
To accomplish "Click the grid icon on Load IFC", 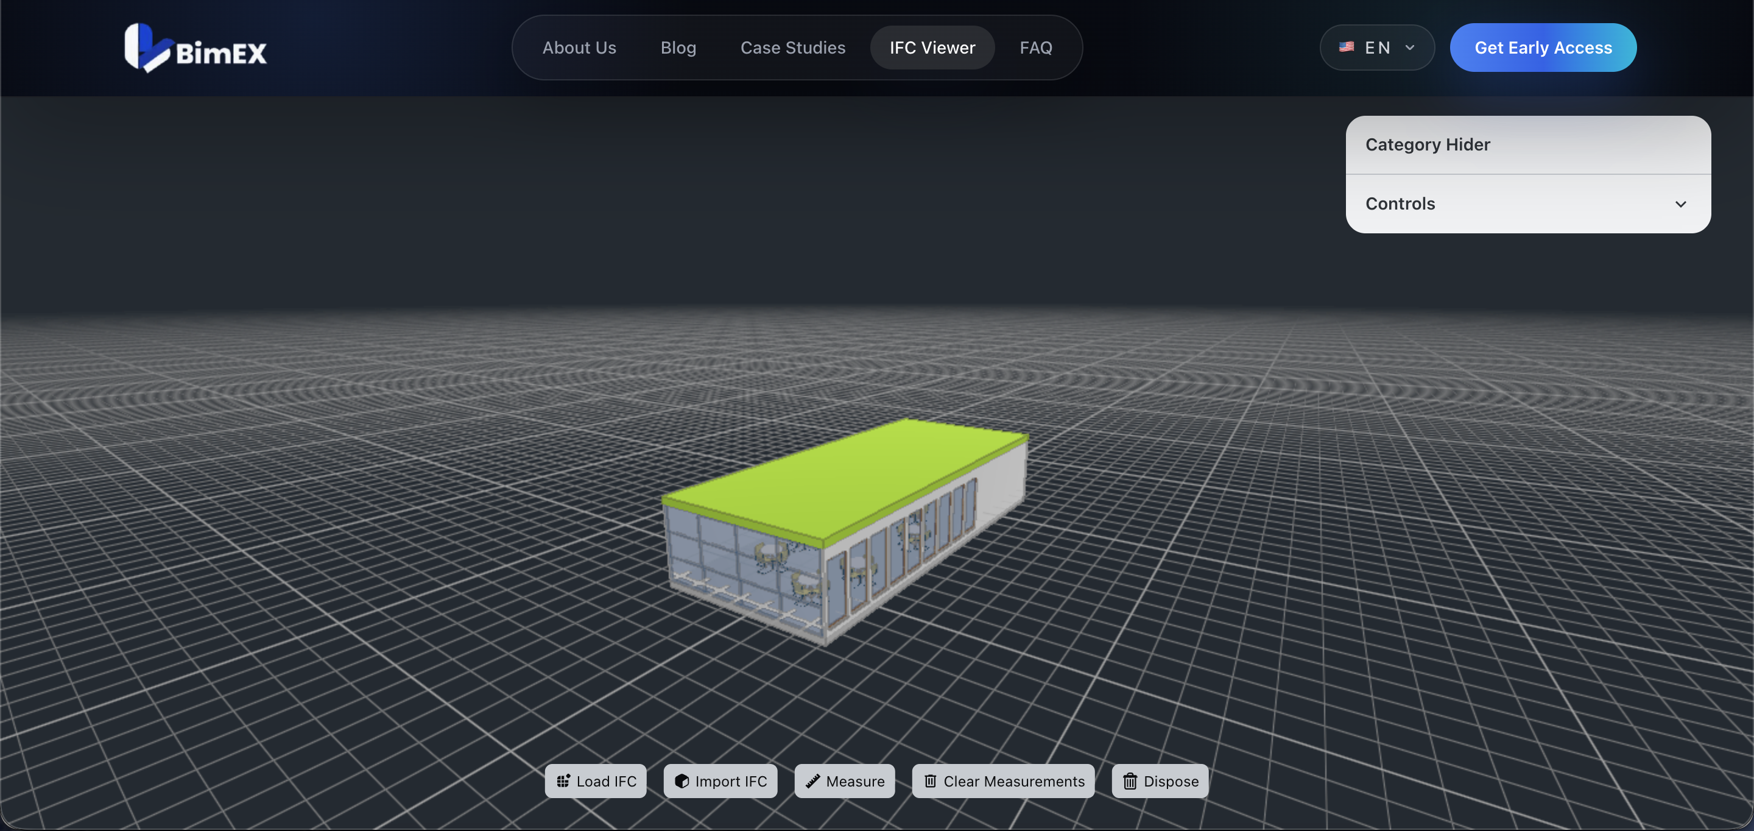I will [563, 781].
